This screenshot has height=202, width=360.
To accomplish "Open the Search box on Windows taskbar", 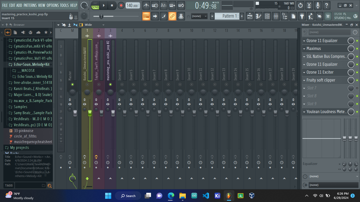I will point(128,196).
